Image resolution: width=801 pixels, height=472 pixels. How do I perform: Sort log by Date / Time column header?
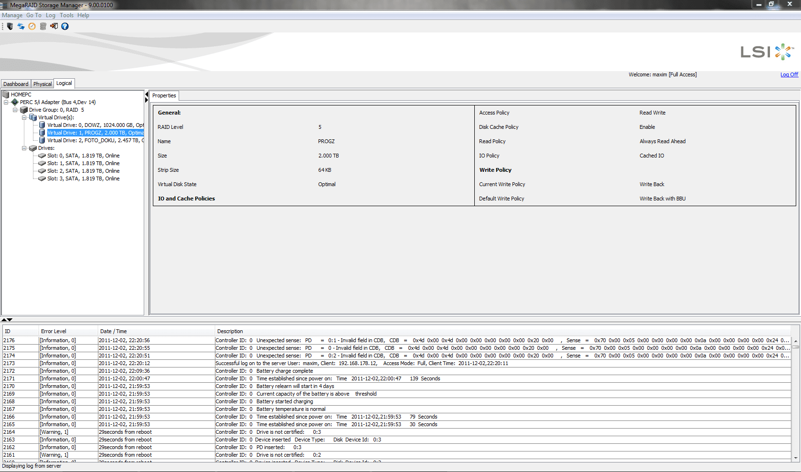156,331
